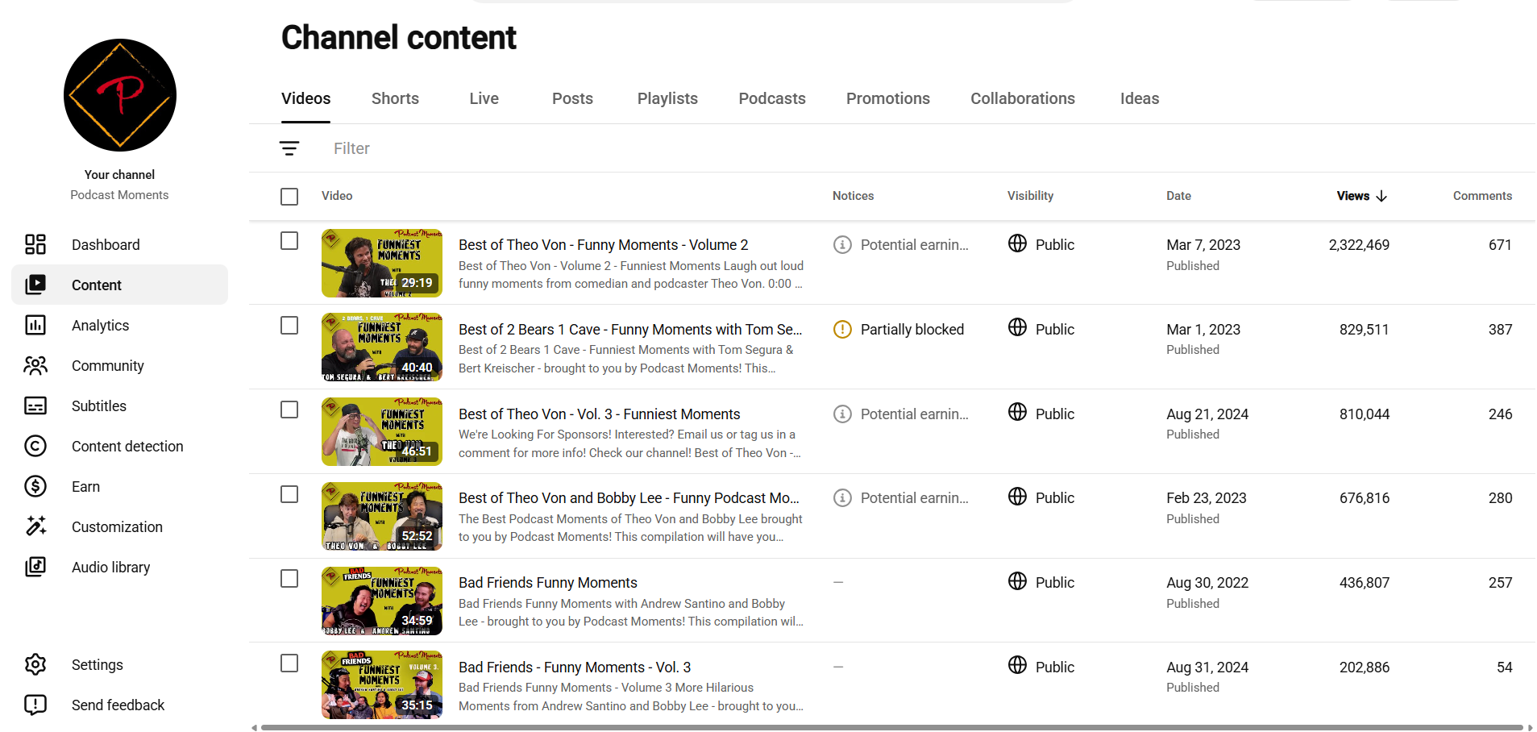The image size is (1537, 732).
Task: Open Analytics via its chart icon
Action: [35, 325]
